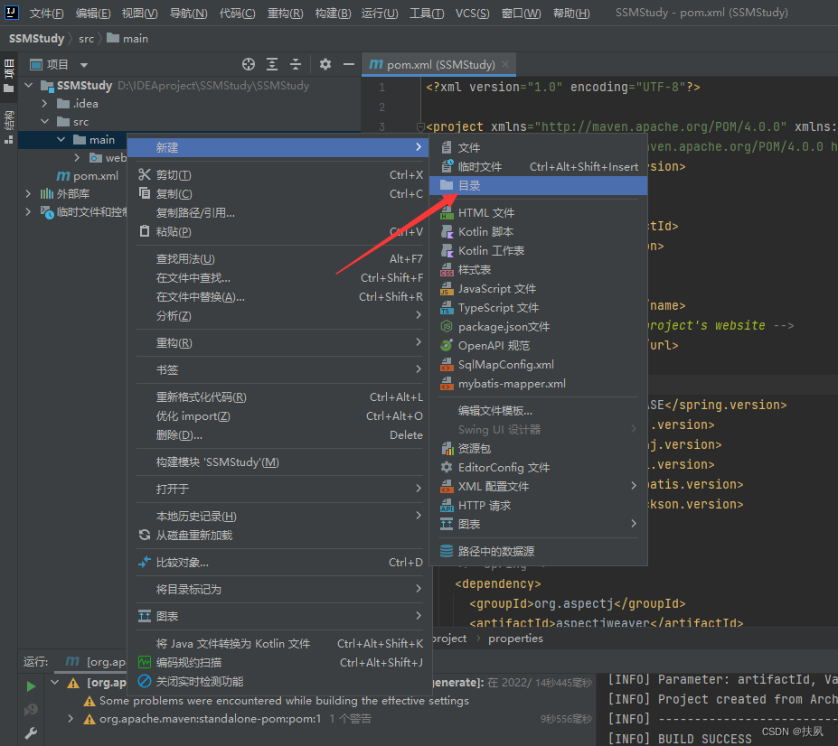Screen dimensions: 838x746
Task: Select SqlMapConfig.xml template entry
Action: tap(538, 364)
